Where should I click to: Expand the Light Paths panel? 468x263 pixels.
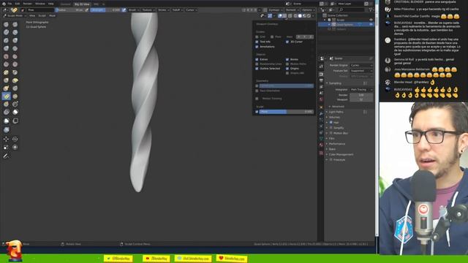336,112
